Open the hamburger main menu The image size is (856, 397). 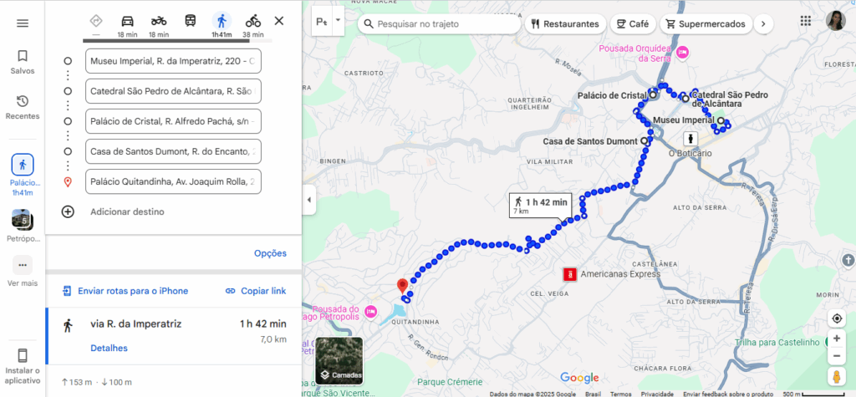pos(23,23)
